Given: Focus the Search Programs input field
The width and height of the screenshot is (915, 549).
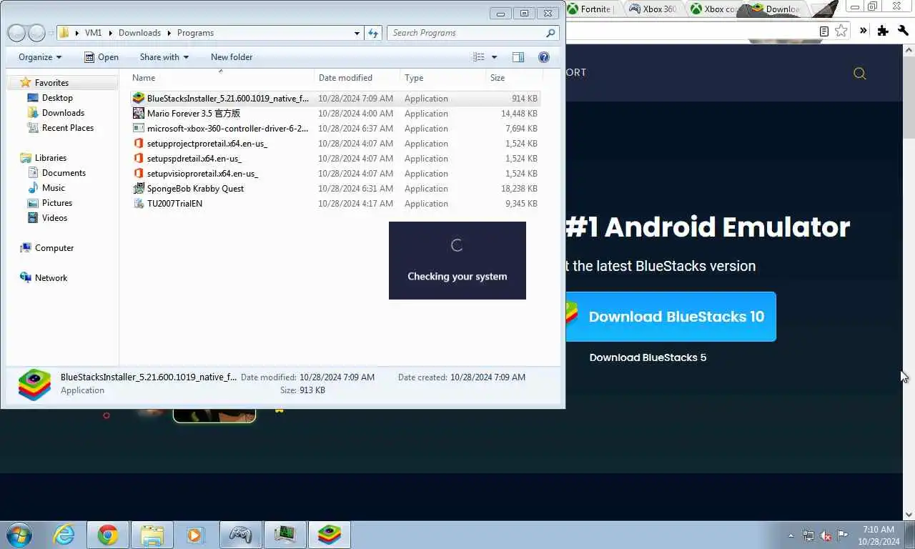Looking at the screenshot, I should (473, 33).
